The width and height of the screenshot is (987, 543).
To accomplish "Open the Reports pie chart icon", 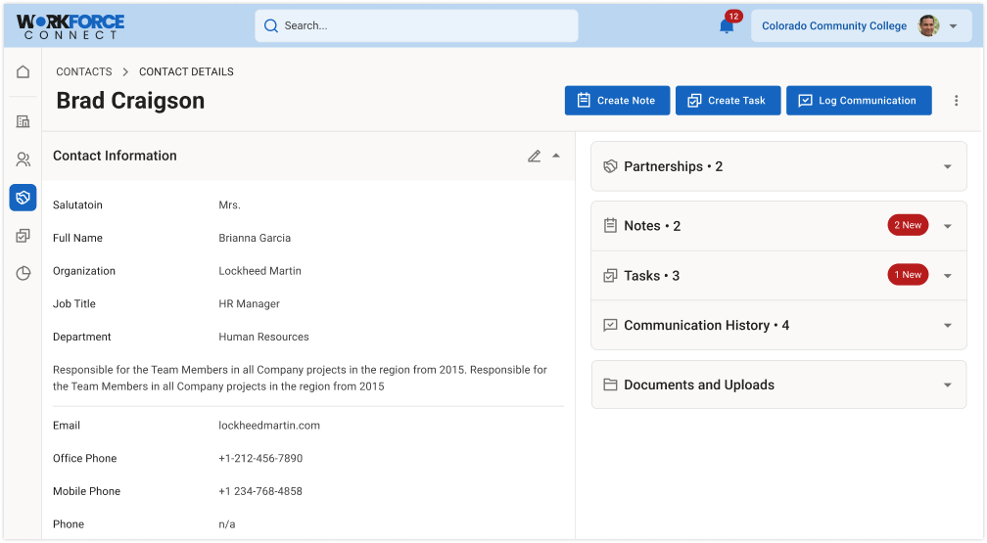I will 23,274.
